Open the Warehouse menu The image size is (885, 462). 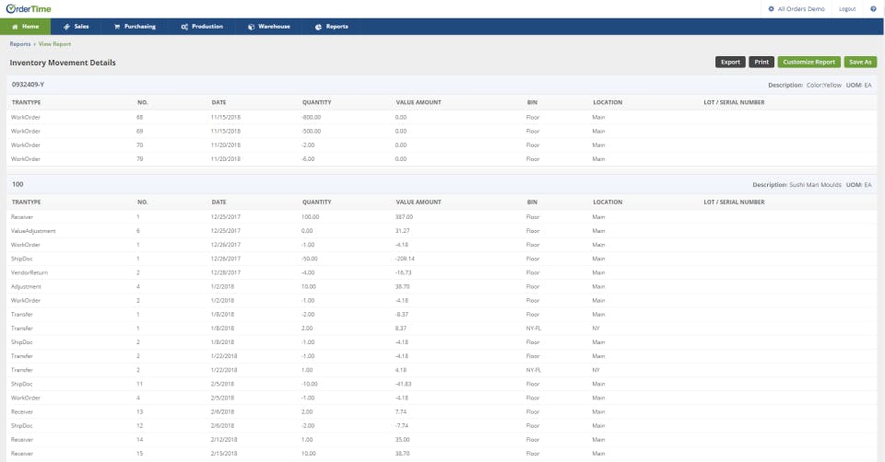[x=274, y=27]
